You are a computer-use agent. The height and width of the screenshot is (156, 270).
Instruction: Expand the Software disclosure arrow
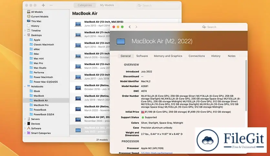click(x=25, y=128)
